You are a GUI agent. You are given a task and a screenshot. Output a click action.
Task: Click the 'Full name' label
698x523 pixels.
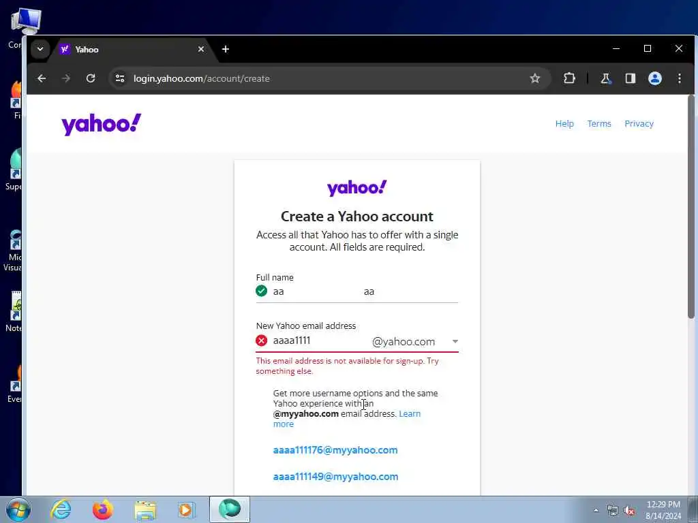[x=275, y=278]
